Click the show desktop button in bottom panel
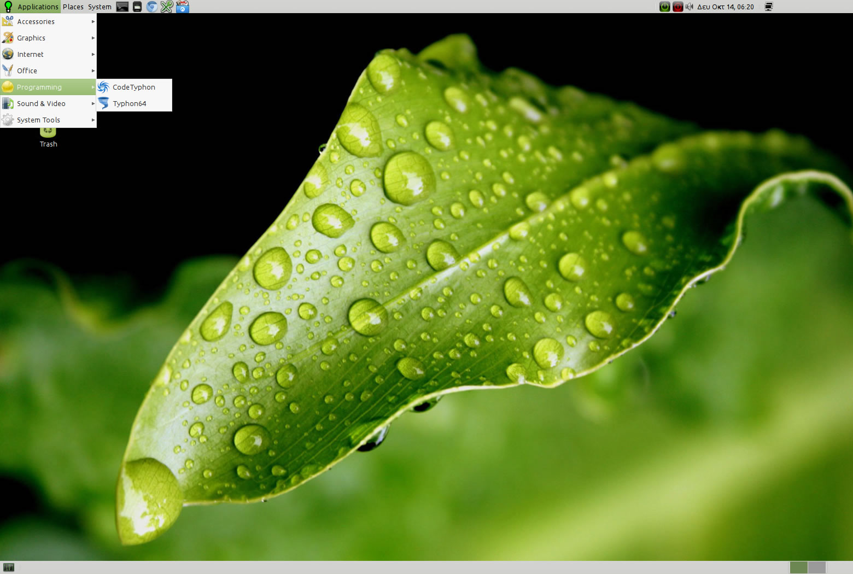 (9, 567)
